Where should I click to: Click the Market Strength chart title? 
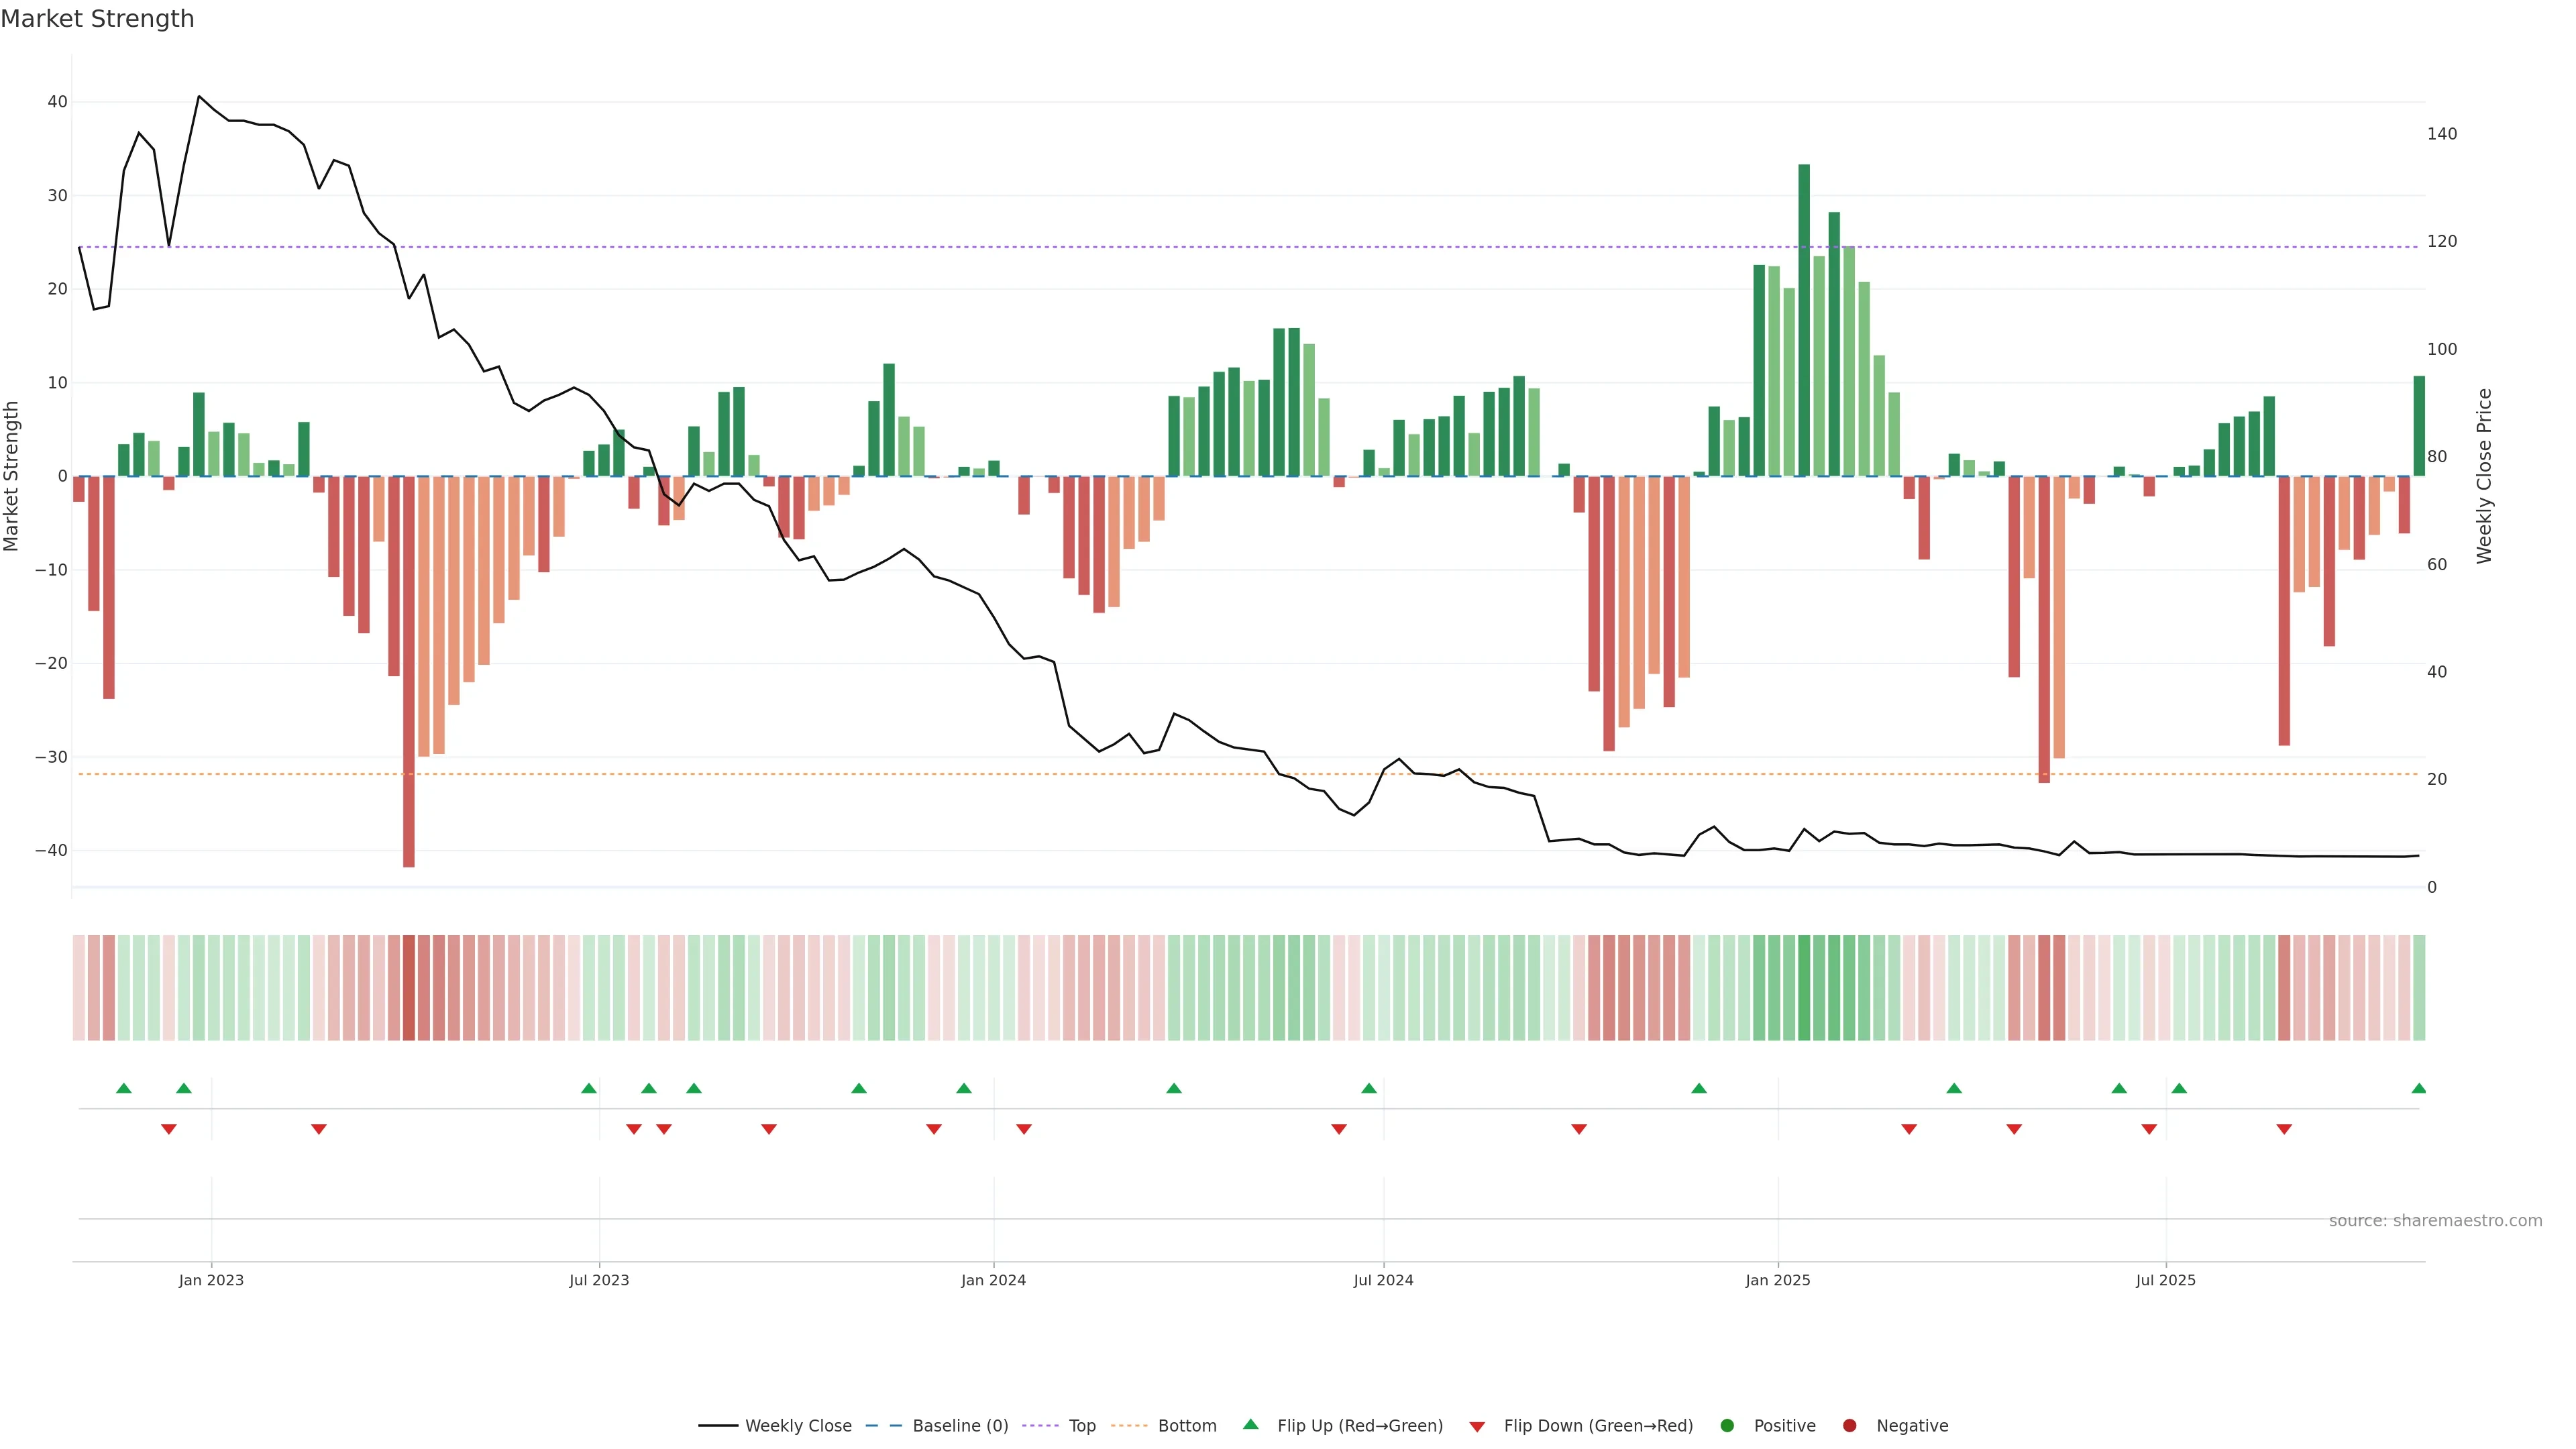(x=97, y=19)
